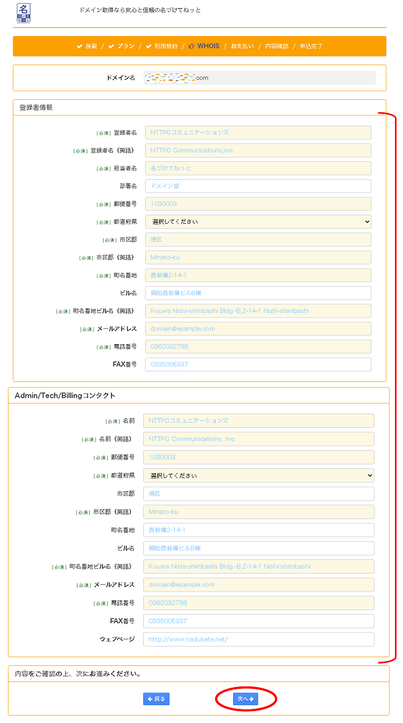Click the contact 電話番号 field
The width and height of the screenshot is (403, 723).
pos(259,603)
